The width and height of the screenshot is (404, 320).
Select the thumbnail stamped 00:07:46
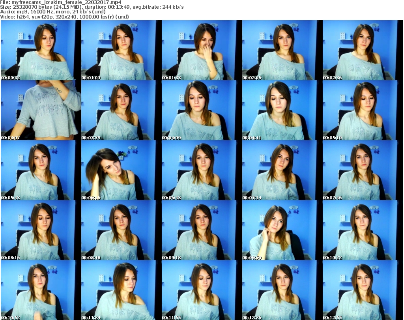point(363,170)
